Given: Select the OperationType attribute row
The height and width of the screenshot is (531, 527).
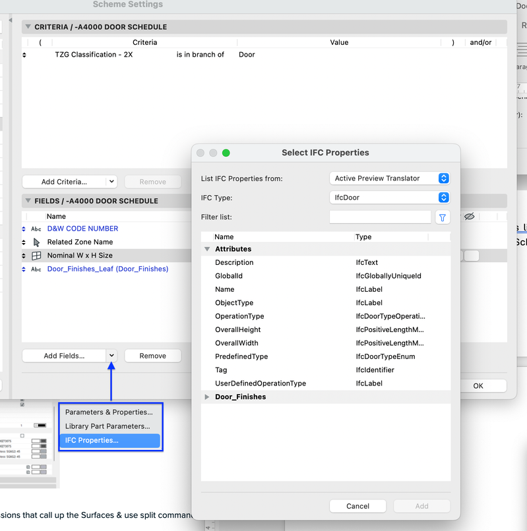Looking at the screenshot, I should (326, 316).
